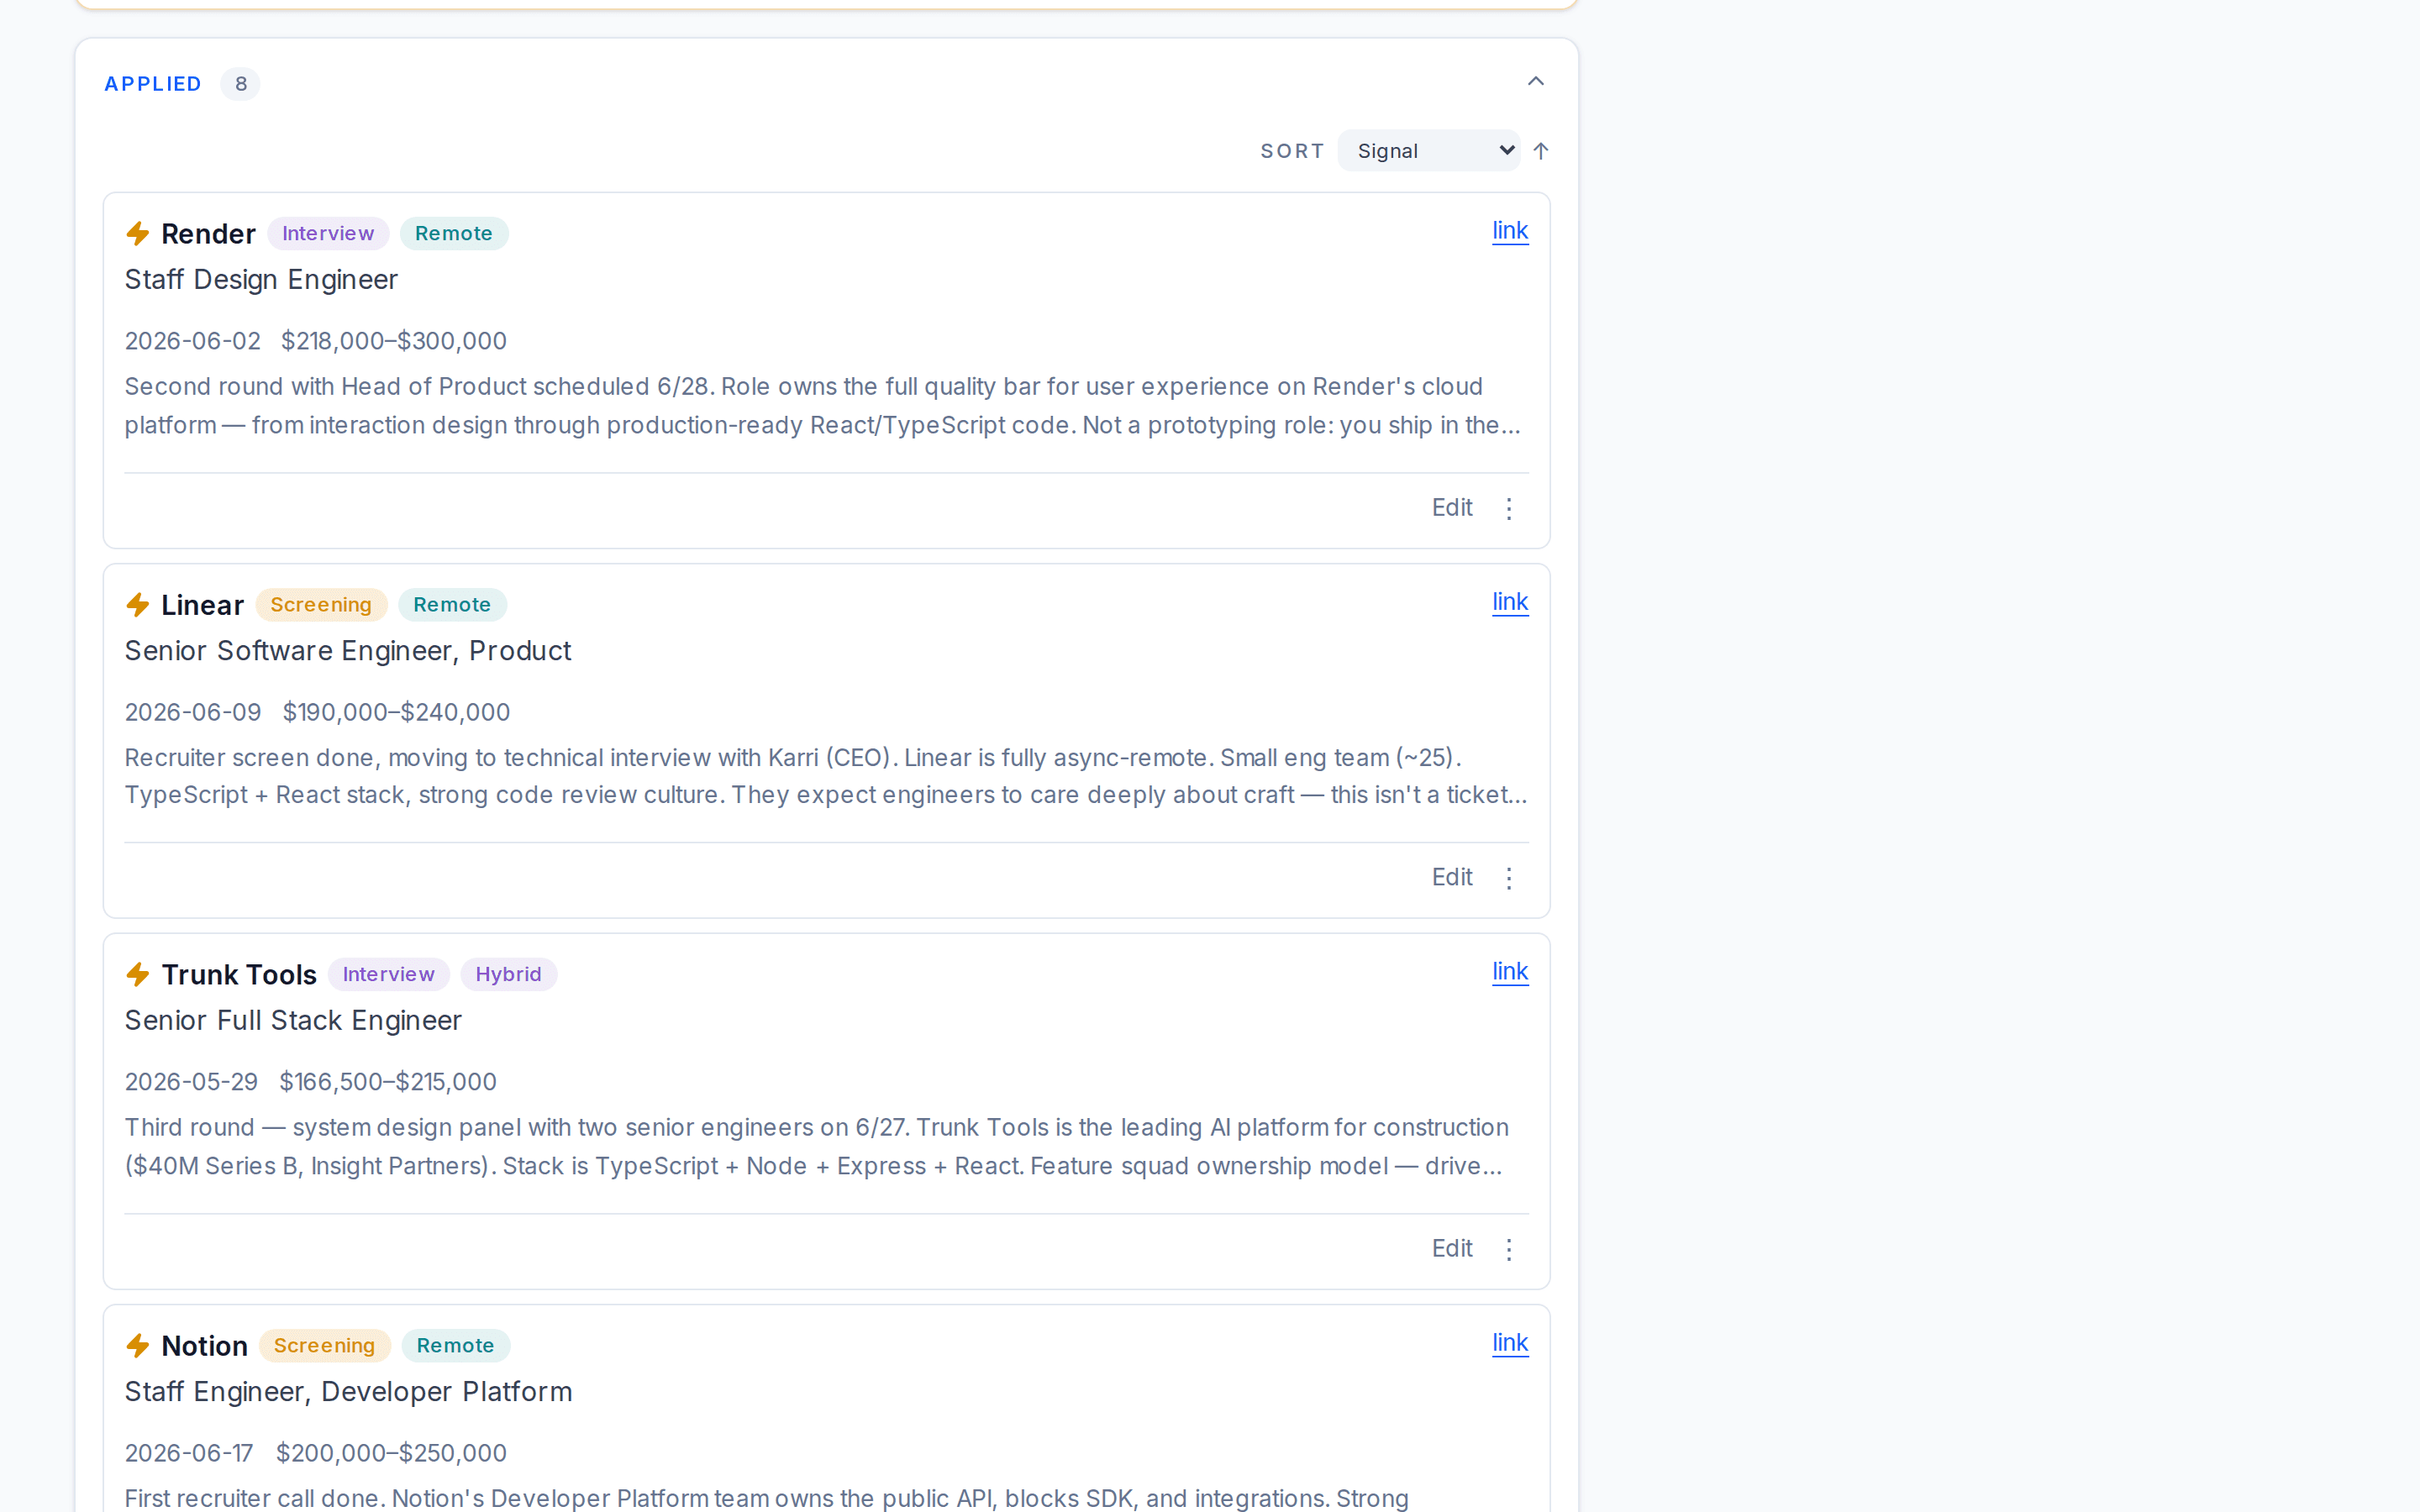Click the lightning bolt icon beside Trunk Tools
Screen dimensions: 2420x1512
coord(138,975)
